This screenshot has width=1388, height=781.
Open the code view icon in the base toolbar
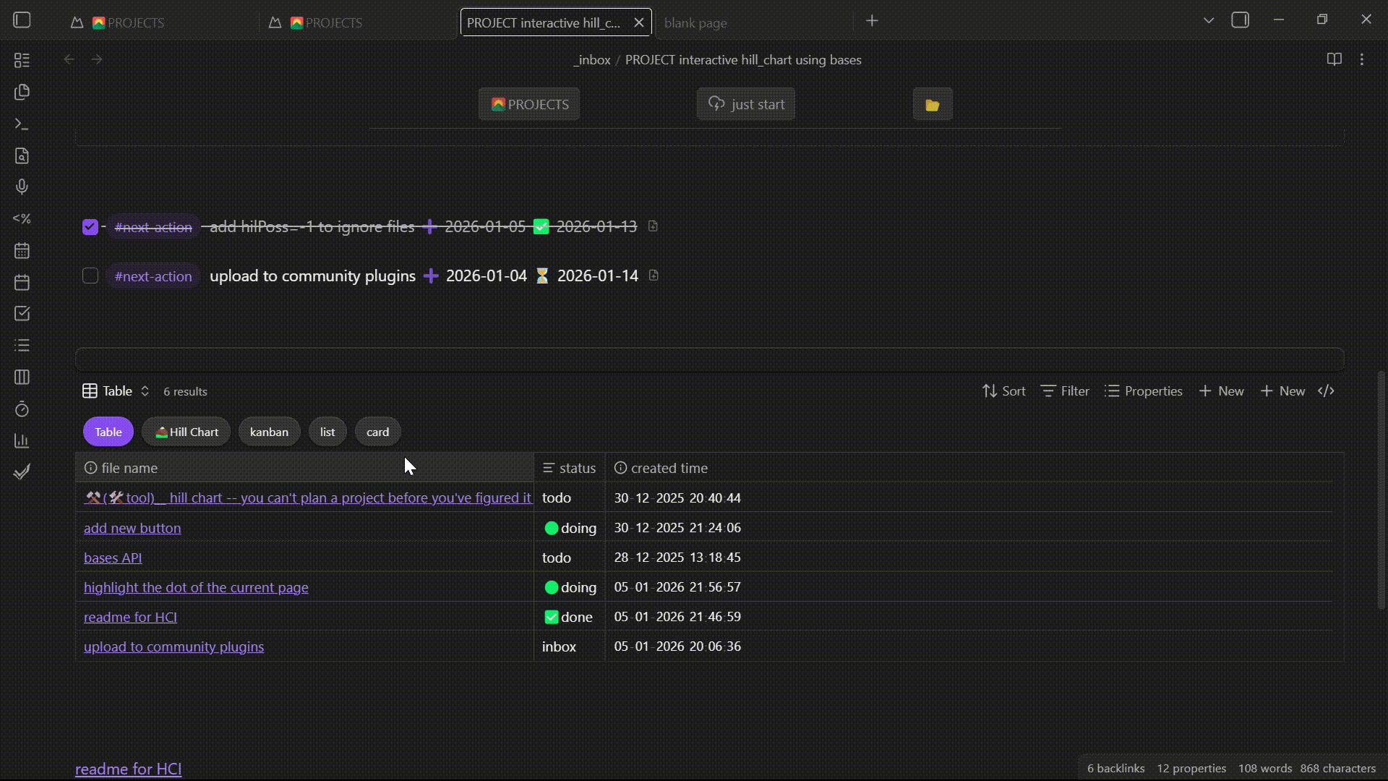click(x=1326, y=391)
